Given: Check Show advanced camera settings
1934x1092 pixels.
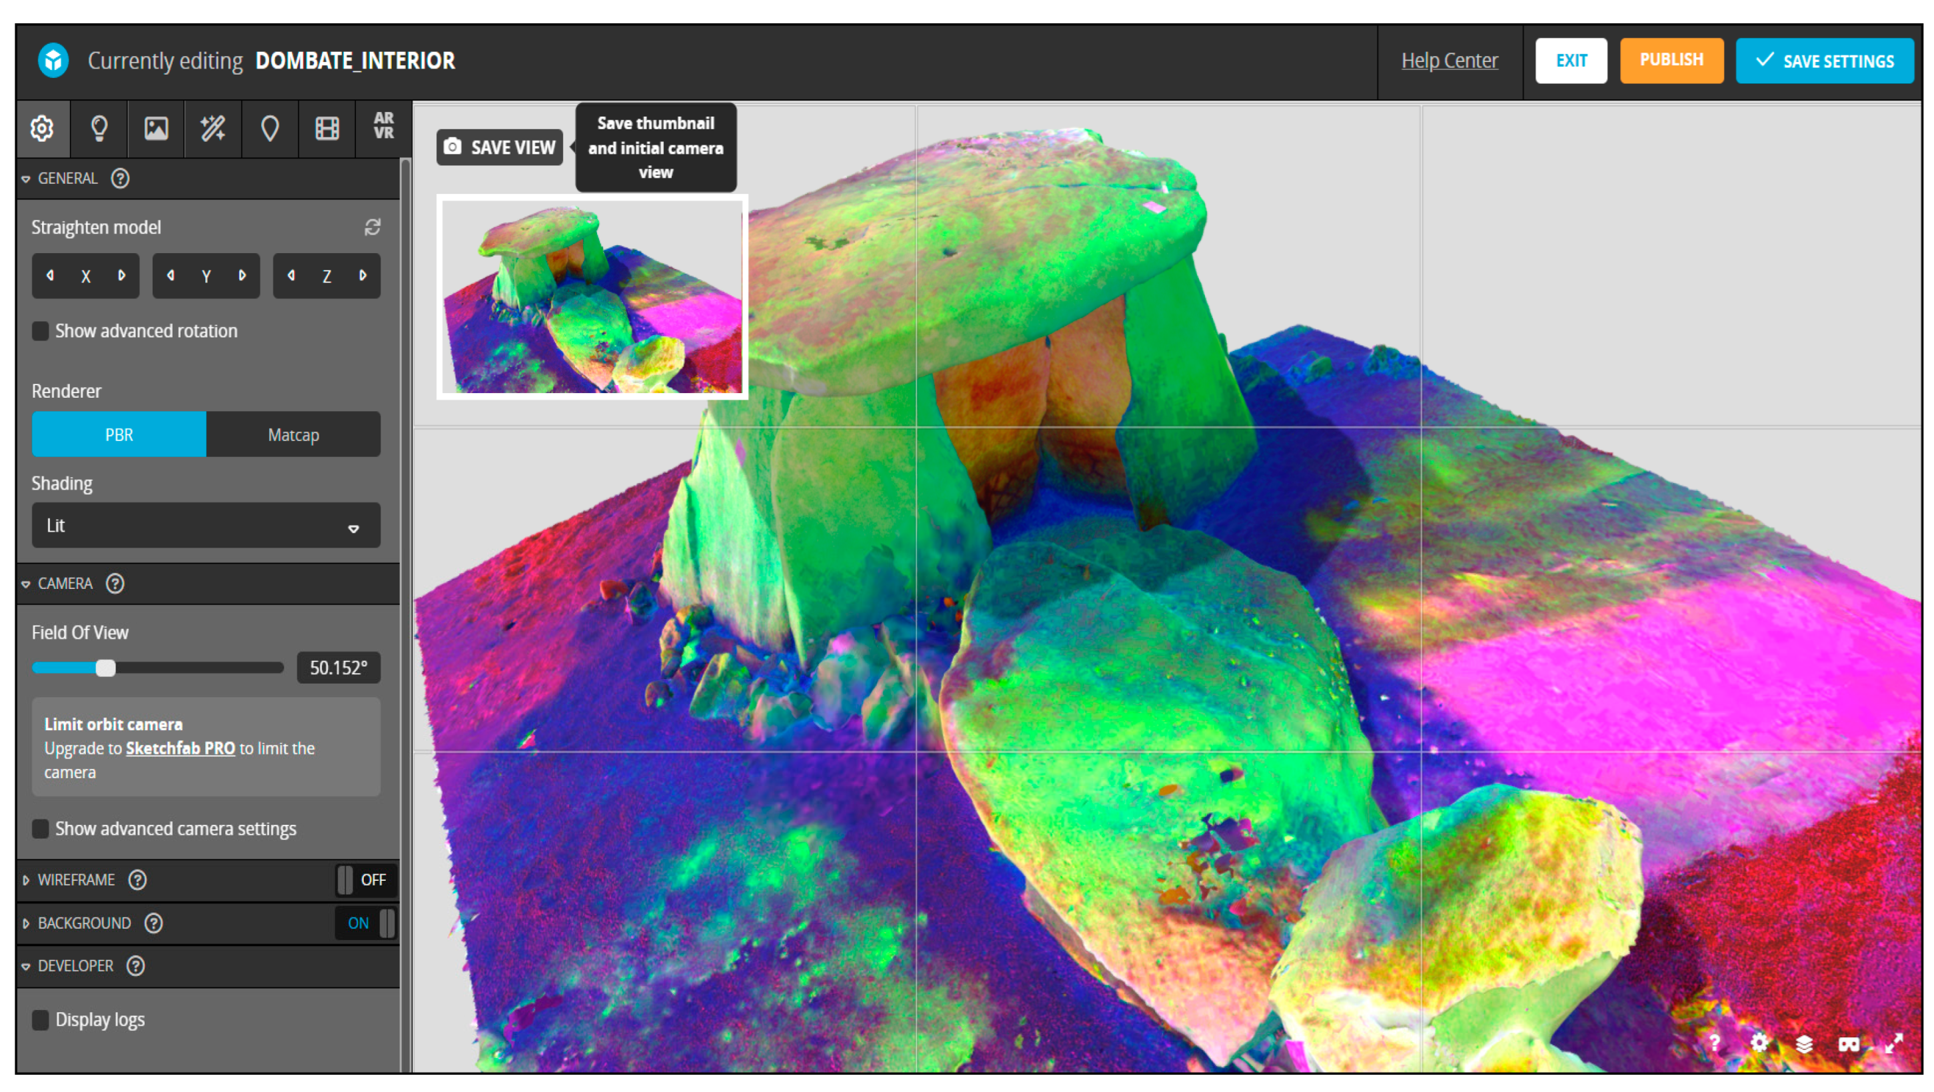Looking at the screenshot, I should pyautogui.click(x=41, y=829).
